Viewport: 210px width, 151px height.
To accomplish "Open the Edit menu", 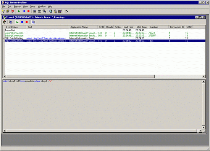I will (10, 6).
